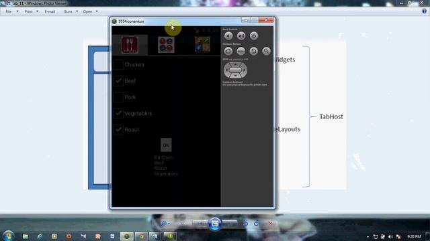Click the emulator title 5554:conankun
430x241 pixels.
pos(131,21)
